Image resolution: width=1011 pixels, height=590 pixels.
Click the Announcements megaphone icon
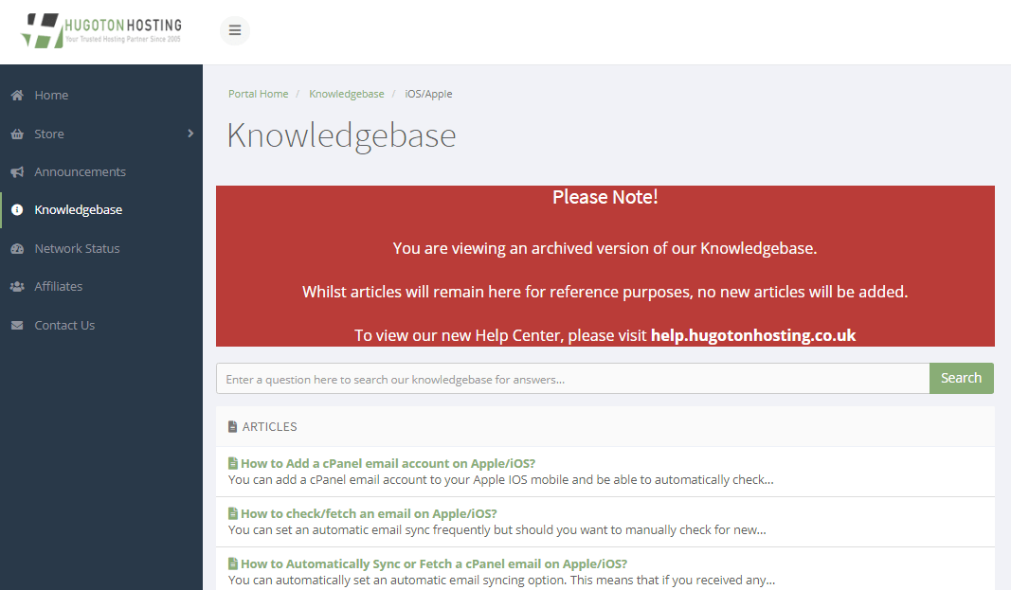pyautogui.click(x=17, y=172)
